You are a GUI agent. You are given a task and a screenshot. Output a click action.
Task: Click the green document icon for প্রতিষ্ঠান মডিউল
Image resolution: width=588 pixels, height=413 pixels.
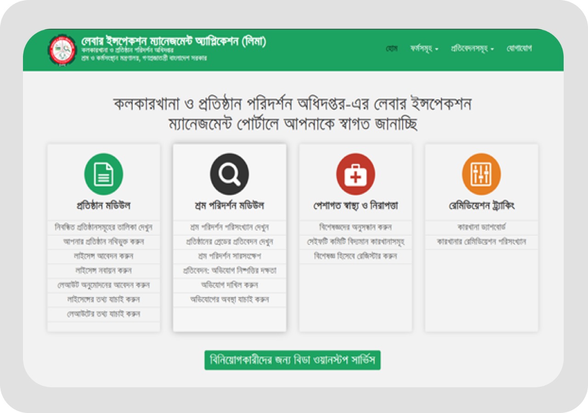(103, 174)
